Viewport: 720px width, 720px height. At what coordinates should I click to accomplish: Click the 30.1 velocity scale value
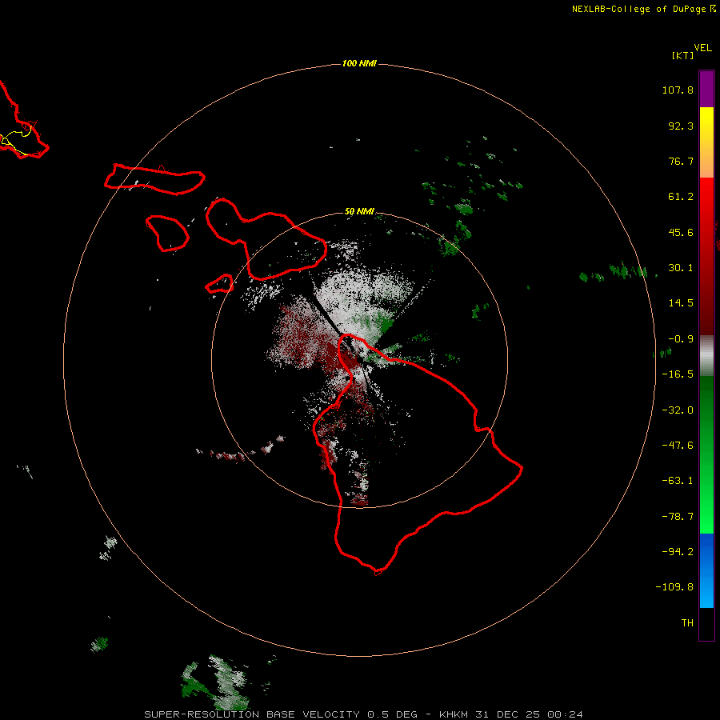pyautogui.click(x=681, y=268)
